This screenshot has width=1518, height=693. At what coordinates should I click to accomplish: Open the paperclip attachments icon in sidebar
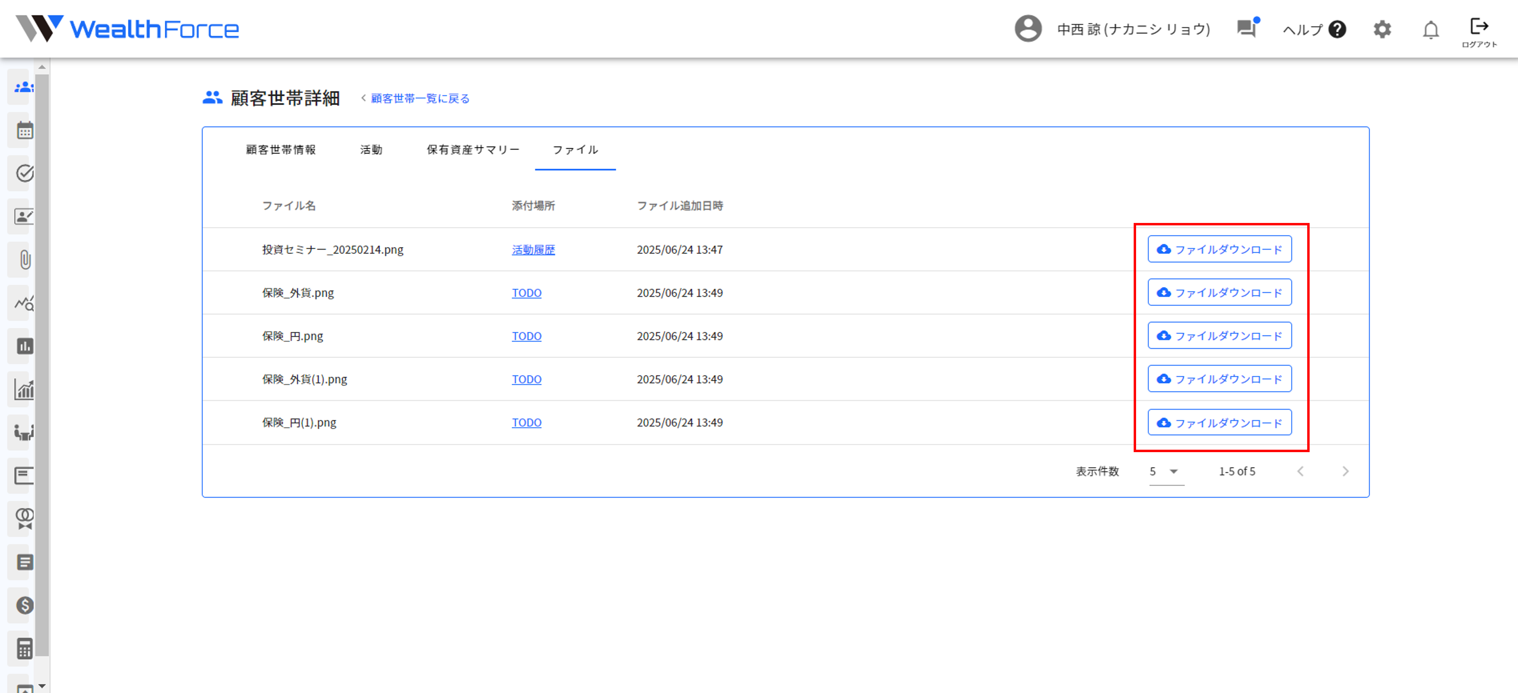coord(23,259)
